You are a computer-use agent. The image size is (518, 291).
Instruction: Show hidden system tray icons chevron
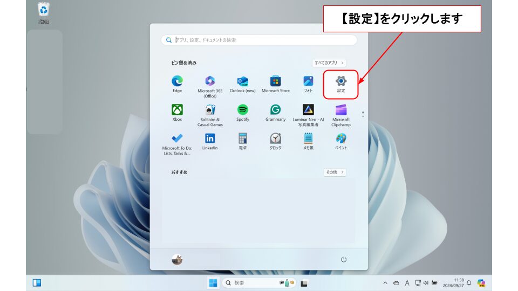tap(385, 283)
